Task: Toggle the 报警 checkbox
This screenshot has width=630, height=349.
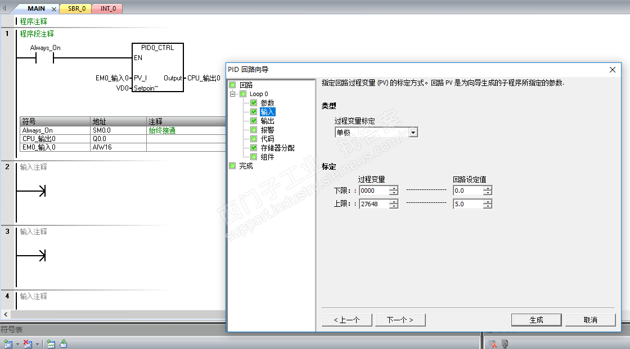Action: (254, 130)
